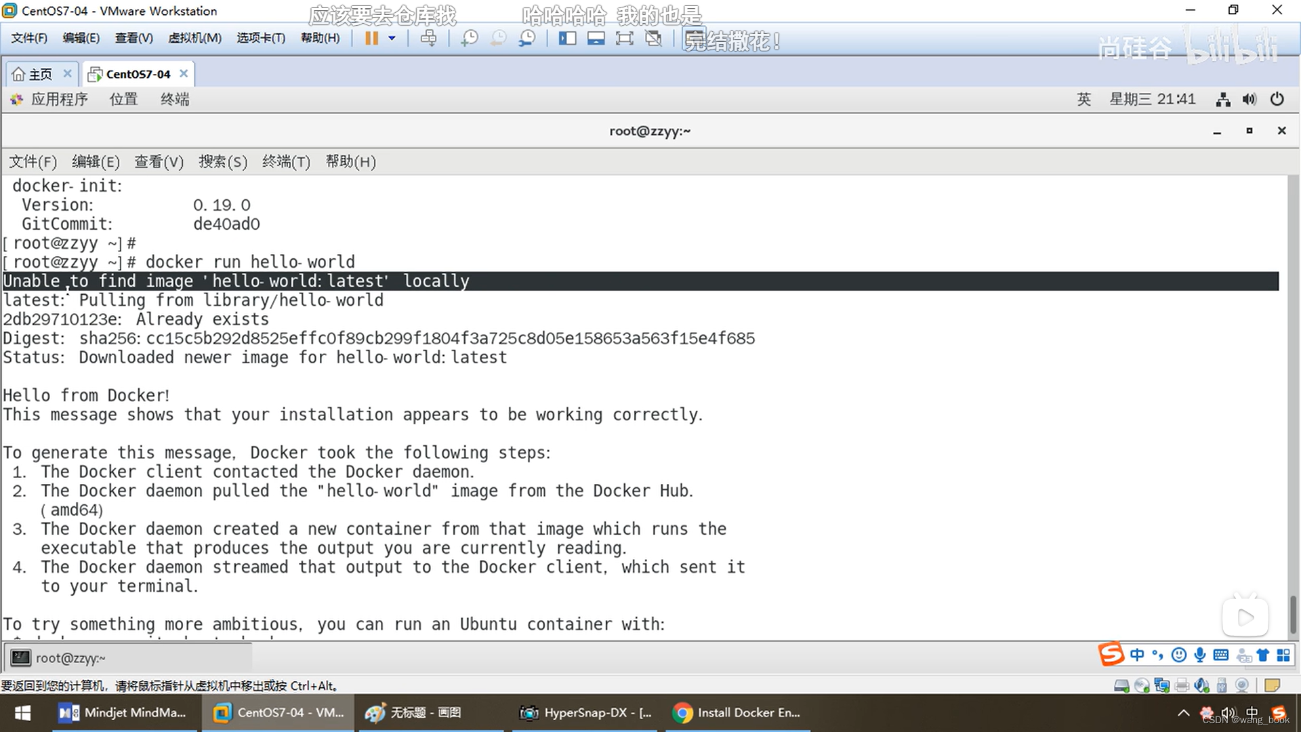Viewport: 1301px width, 732px height.
Task: Click the VMware hard disk status icon
Action: pos(1121,686)
